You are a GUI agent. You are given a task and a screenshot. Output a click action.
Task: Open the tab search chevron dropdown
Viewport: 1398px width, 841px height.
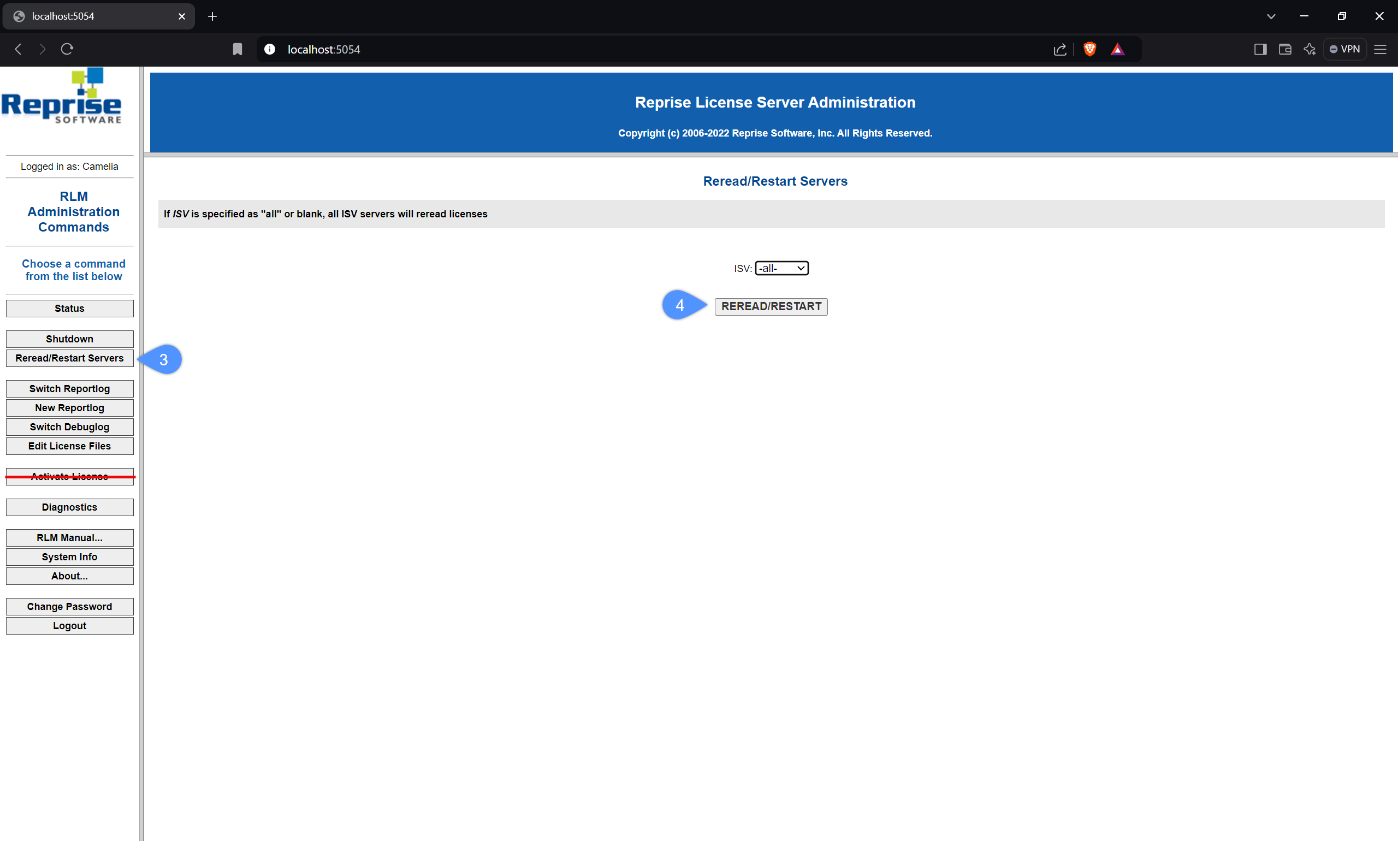click(1271, 16)
